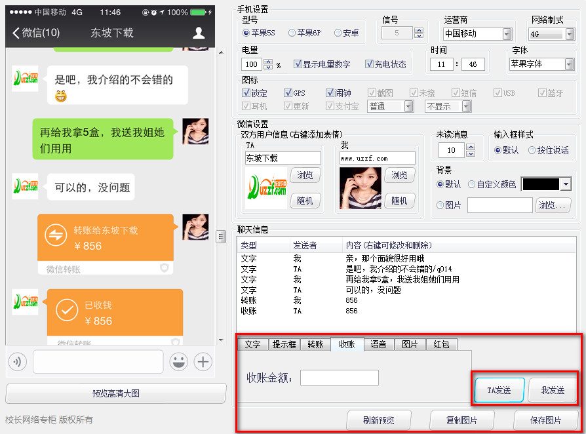
Task: Open the 运营商 dropdown showing 中国移动
Action: pyautogui.click(x=508, y=33)
